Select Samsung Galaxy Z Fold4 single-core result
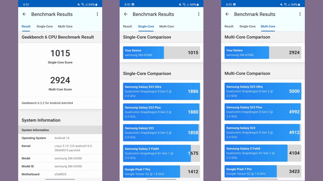Viewport: 323px width, 181px height. coord(161,153)
